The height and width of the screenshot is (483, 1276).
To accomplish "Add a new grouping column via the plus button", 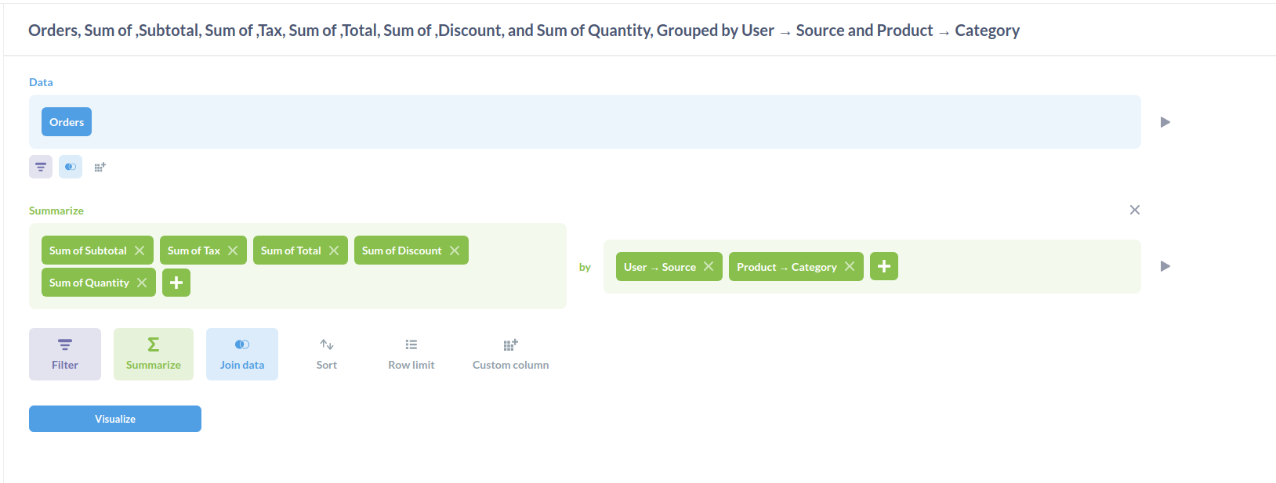I will [x=884, y=266].
